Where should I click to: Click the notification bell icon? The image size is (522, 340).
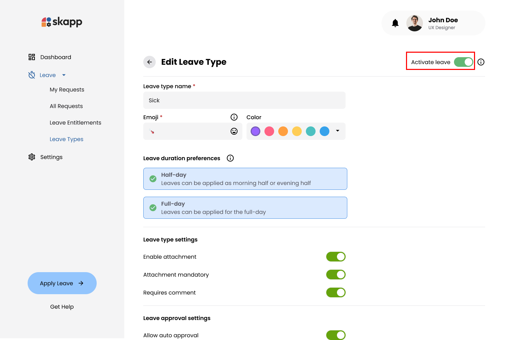point(395,23)
